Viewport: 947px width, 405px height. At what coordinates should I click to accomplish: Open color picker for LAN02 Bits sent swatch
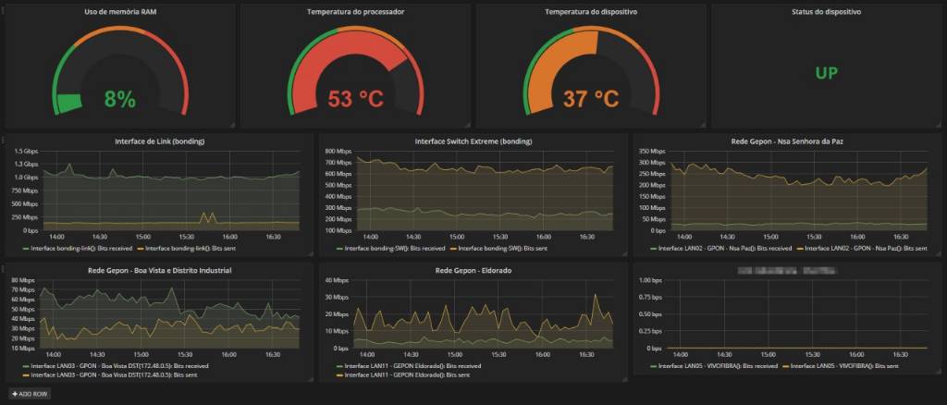[x=802, y=248]
